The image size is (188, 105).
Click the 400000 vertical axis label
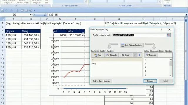[55, 41]
